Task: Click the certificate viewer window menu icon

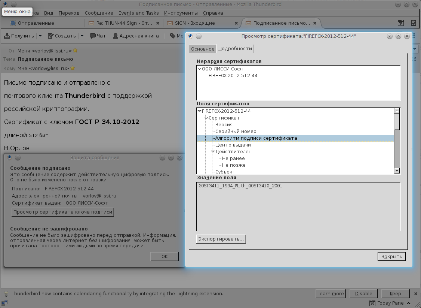Action: (190, 36)
